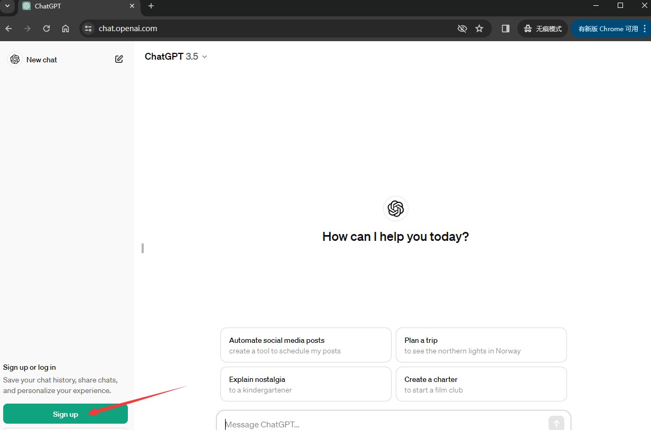The image size is (651, 430).
Task: Click the sidebar collapse handle
Action: pyautogui.click(x=143, y=248)
